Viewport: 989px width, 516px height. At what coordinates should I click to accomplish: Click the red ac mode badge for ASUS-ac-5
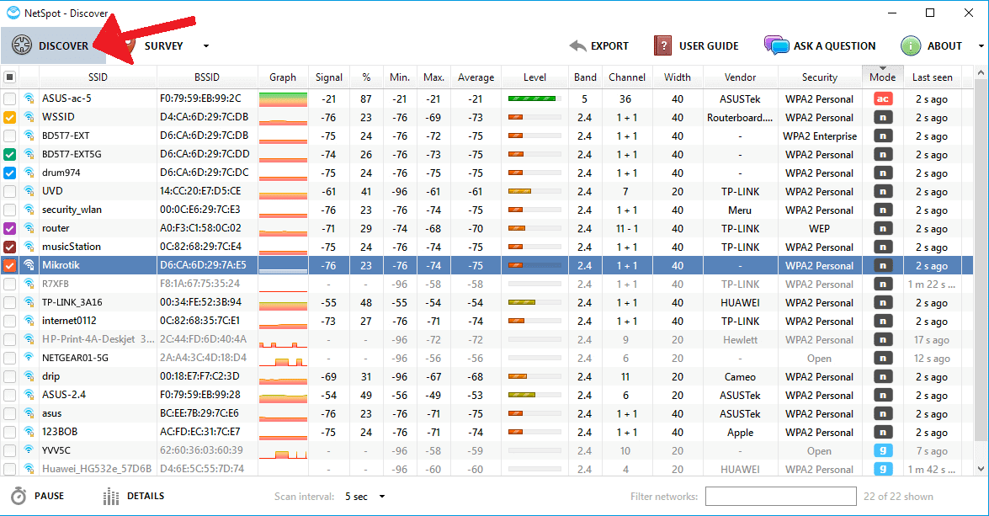point(882,98)
